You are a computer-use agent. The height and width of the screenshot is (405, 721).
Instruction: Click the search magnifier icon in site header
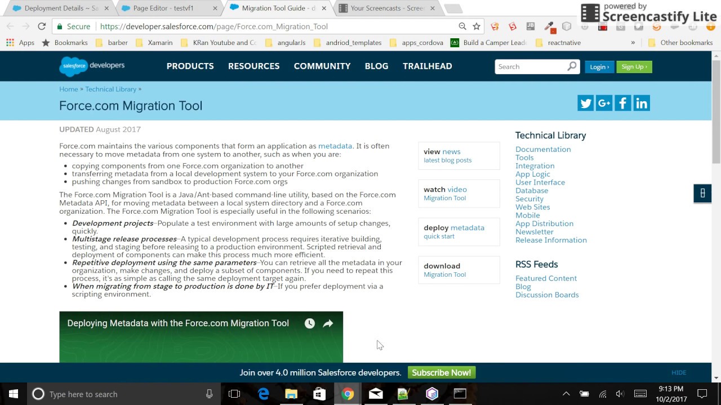point(572,66)
